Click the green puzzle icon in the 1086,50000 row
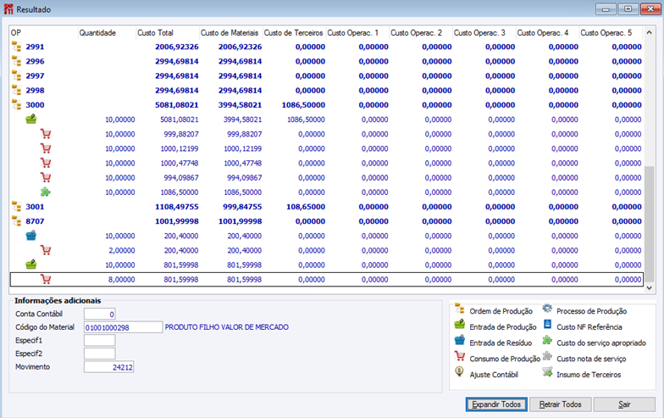 pos(47,192)
